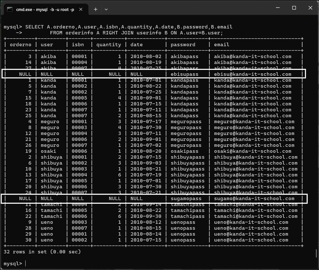Close the cmd.exe mysql tab

pyautogui.click(x=81, y=9)
